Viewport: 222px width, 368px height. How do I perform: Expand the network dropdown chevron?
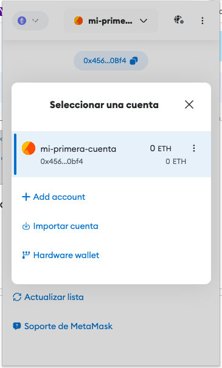pos(35,21)
